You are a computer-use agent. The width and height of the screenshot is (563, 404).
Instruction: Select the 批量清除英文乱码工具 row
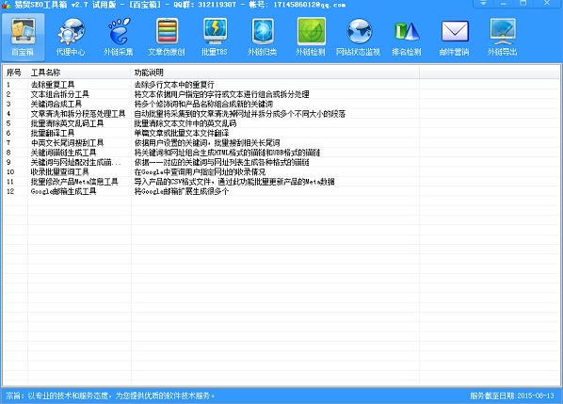click(281, 123)
